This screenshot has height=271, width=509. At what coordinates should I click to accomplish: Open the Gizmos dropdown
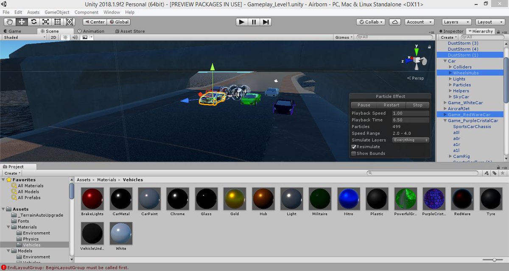344,37
